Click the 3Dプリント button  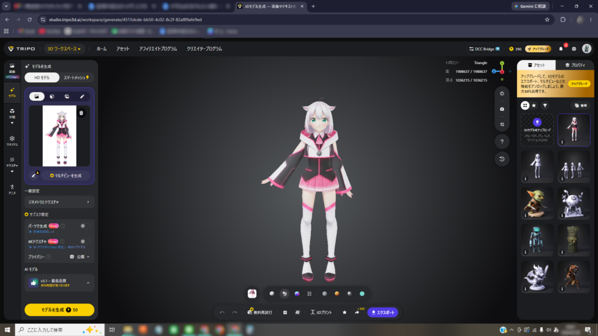click(321, 313)
